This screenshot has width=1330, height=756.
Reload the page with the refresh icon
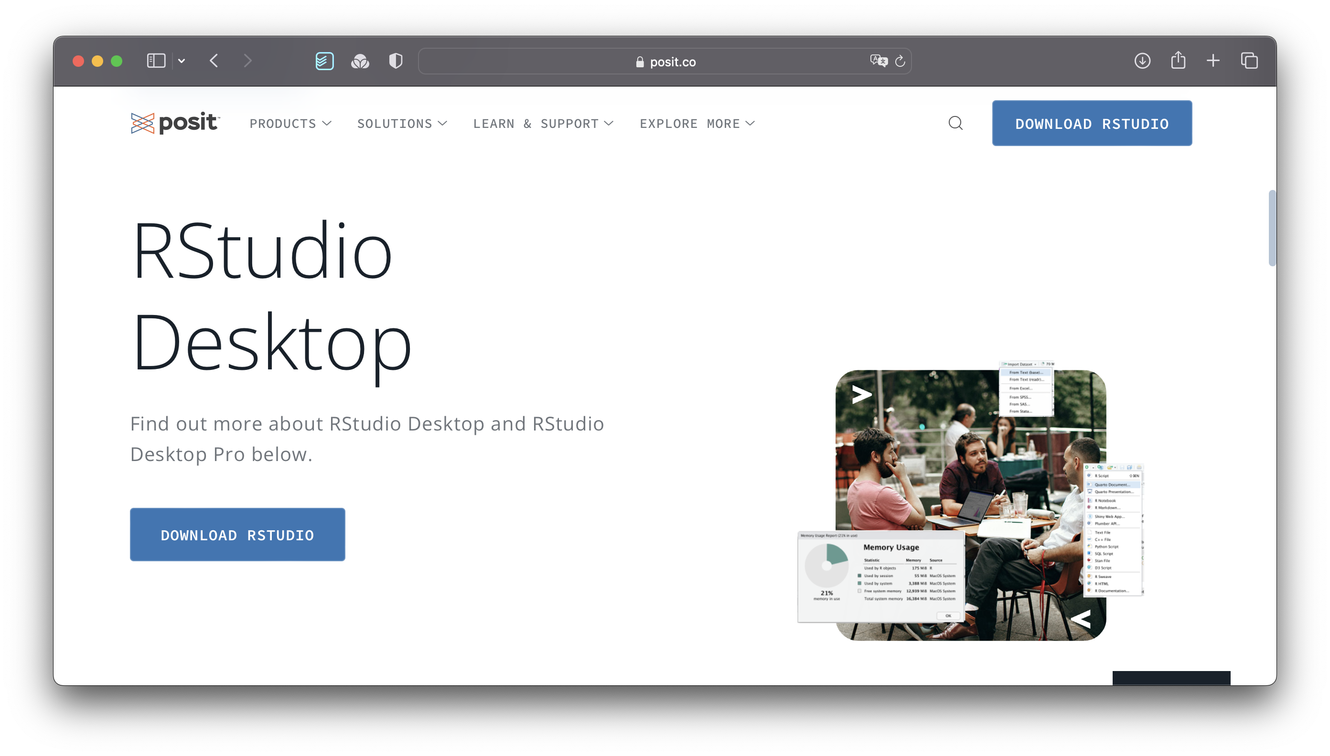(x=900, y=61)
